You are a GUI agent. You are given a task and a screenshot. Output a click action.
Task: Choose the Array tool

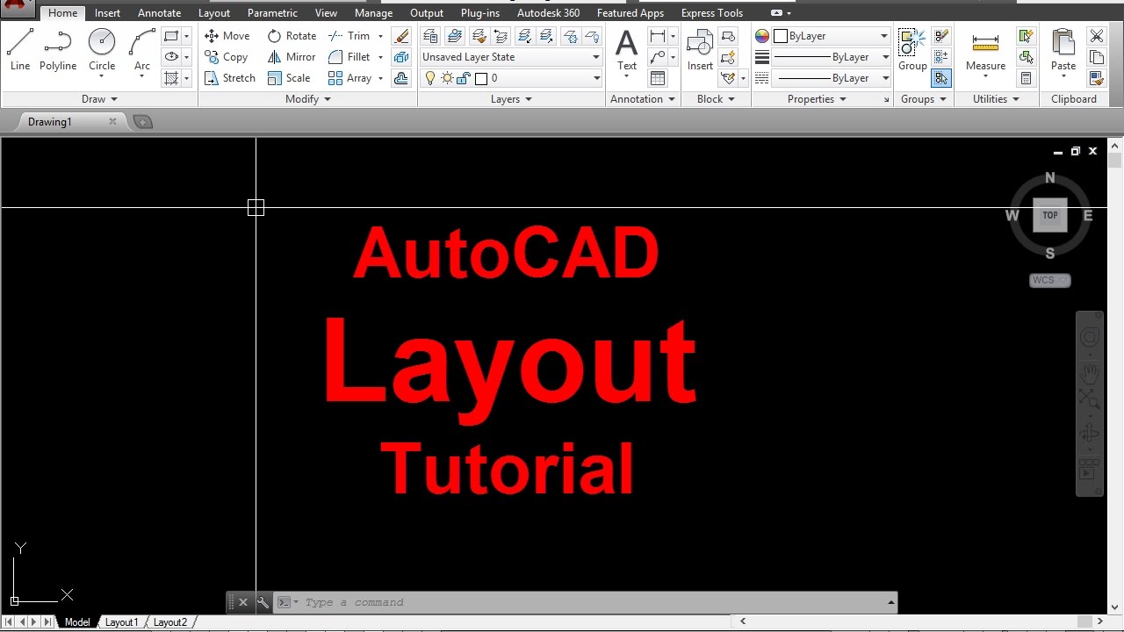coord(349,78)
